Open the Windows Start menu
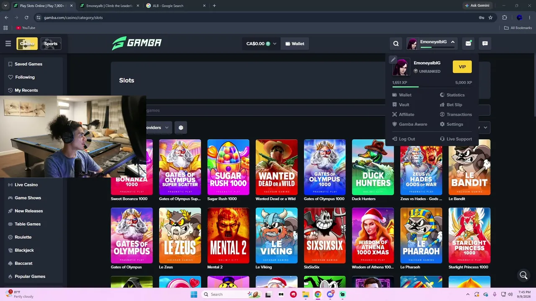The height and width of the screenshot is (301, 536). 193,294
